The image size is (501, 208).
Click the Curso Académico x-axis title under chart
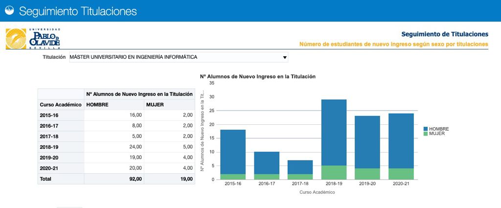(x=317, y=192)
